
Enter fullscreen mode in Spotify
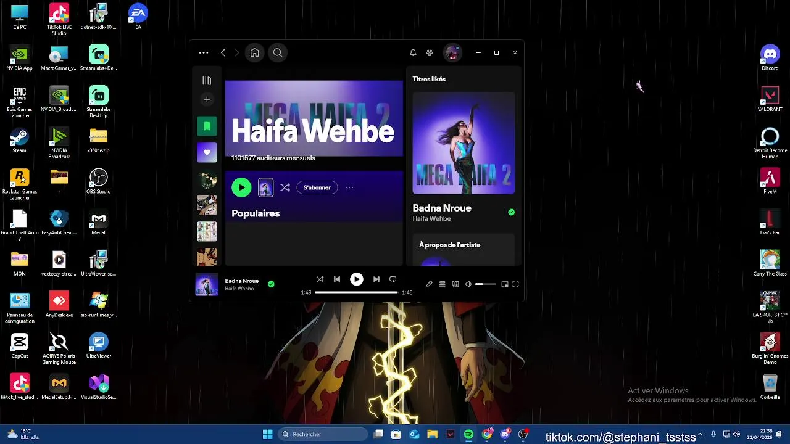pyautogui.click(x=515, y=284)
